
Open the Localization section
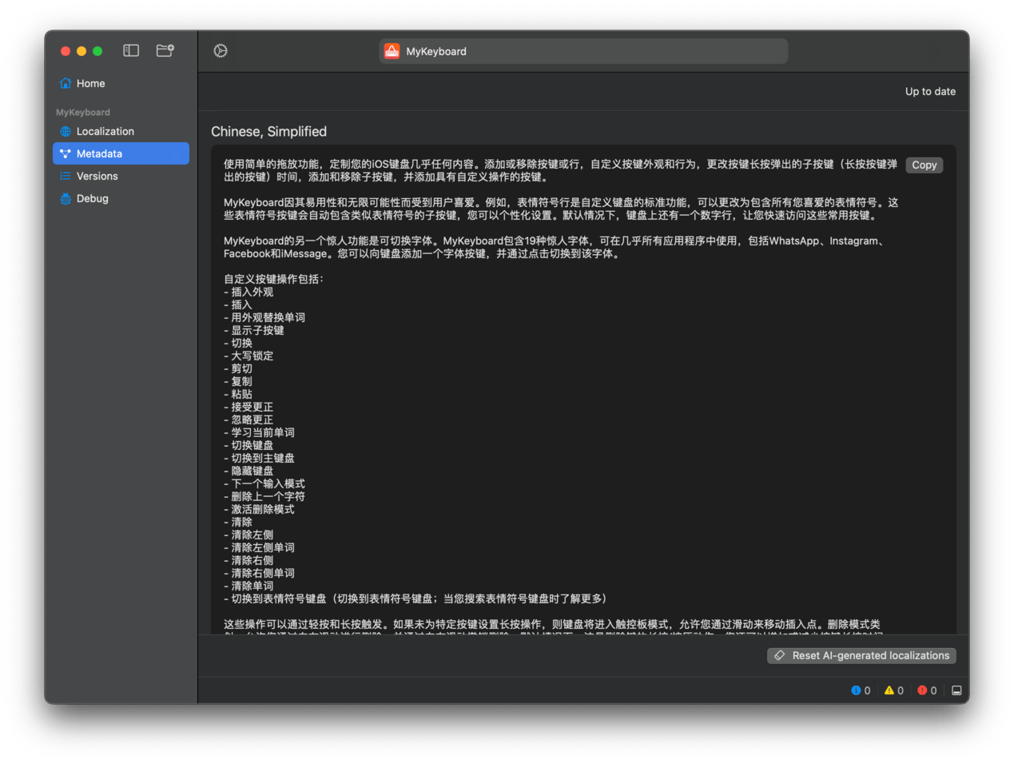coord(105,131)
